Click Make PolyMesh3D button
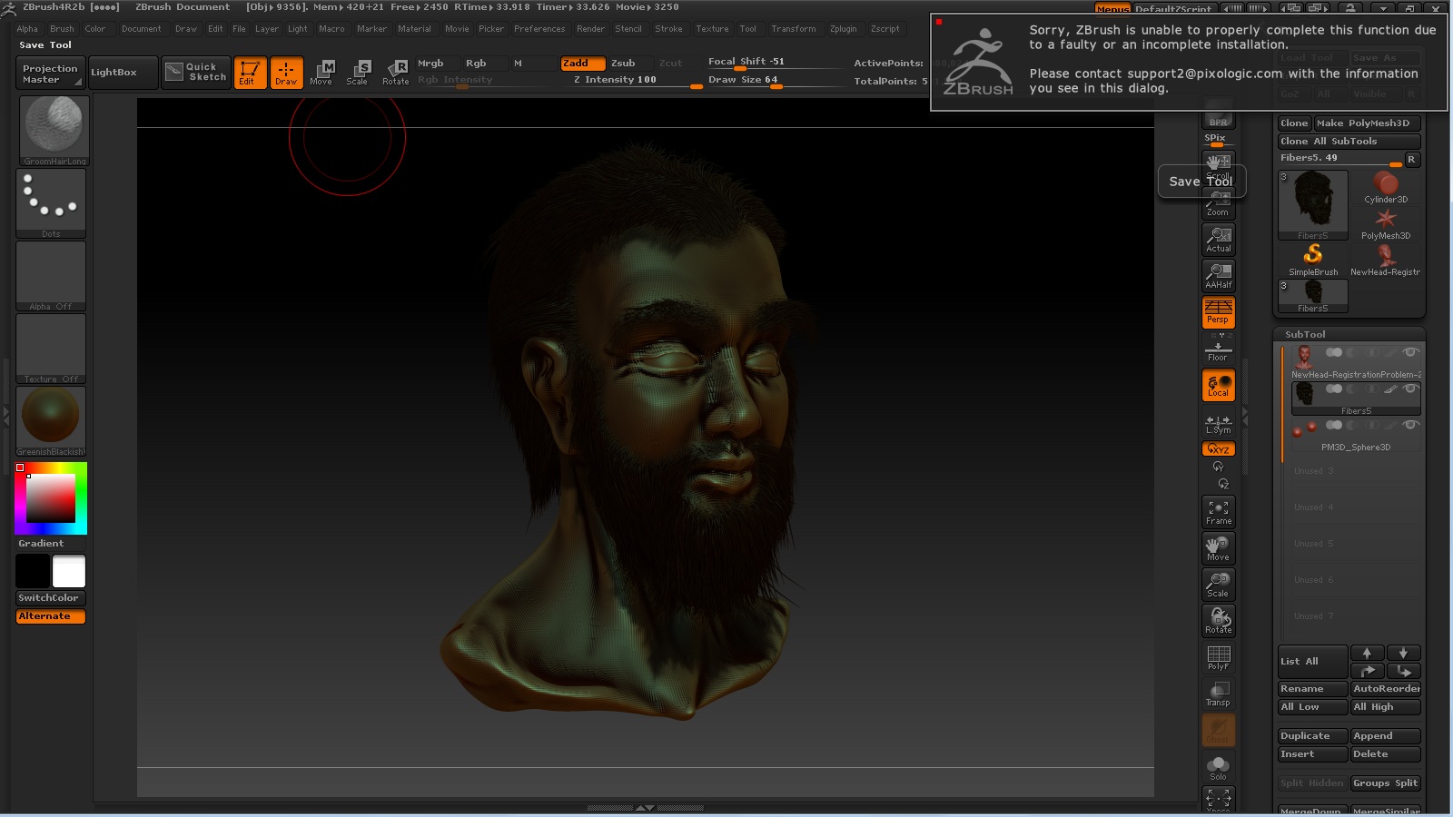Screen dimensions: 1453x817 (1367, 123)
